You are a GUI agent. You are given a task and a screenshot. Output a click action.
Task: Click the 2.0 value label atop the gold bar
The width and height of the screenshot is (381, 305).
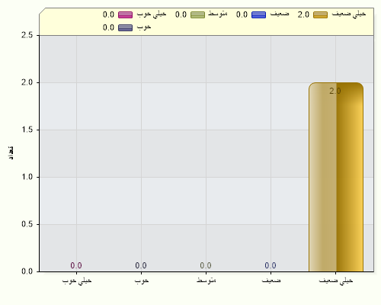point(335,91)
